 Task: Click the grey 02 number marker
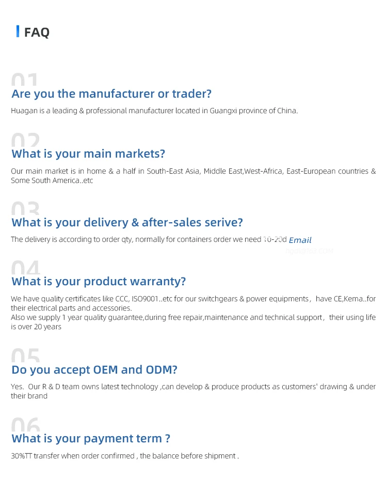coord(25,141)
